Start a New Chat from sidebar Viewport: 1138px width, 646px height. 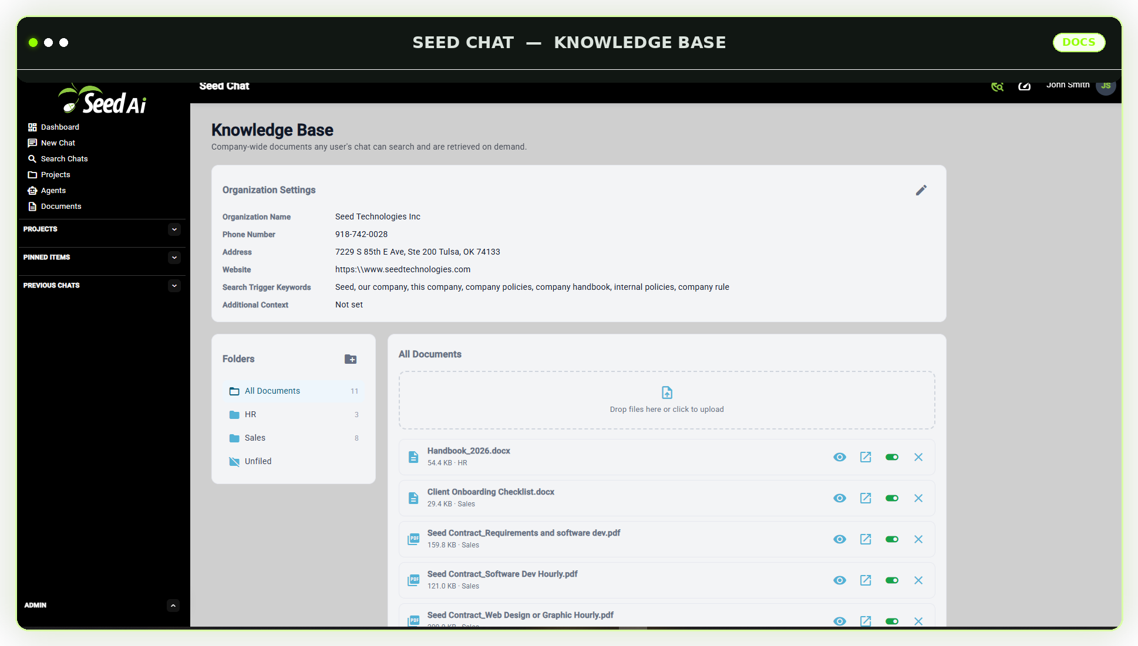[52, 143]
